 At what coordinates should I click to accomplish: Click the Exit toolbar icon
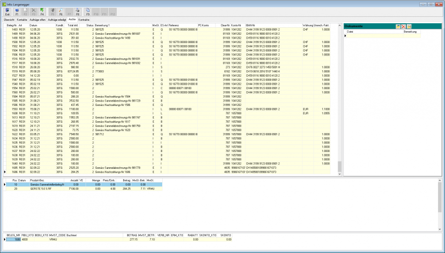coord(7,12)
